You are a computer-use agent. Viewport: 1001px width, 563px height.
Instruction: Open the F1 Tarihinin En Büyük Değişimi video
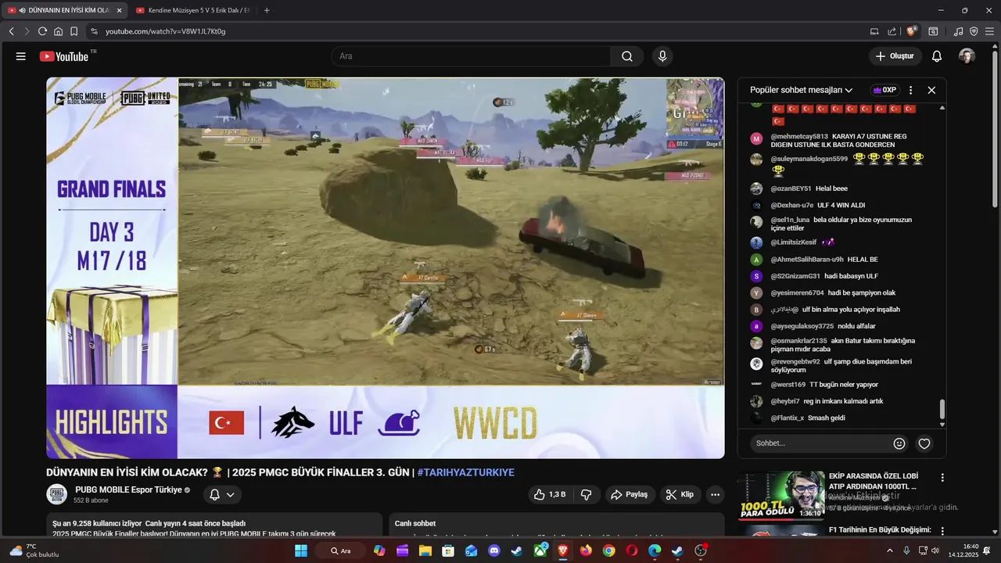[879, 530]
